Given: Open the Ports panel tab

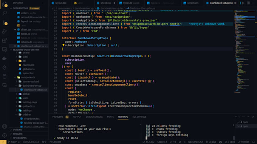Looking at the screenshot, I should pos(110,117).
